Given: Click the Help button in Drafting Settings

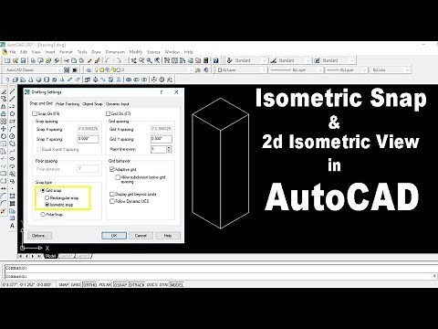Looking at the screenshot, I should tap(168, 236).
